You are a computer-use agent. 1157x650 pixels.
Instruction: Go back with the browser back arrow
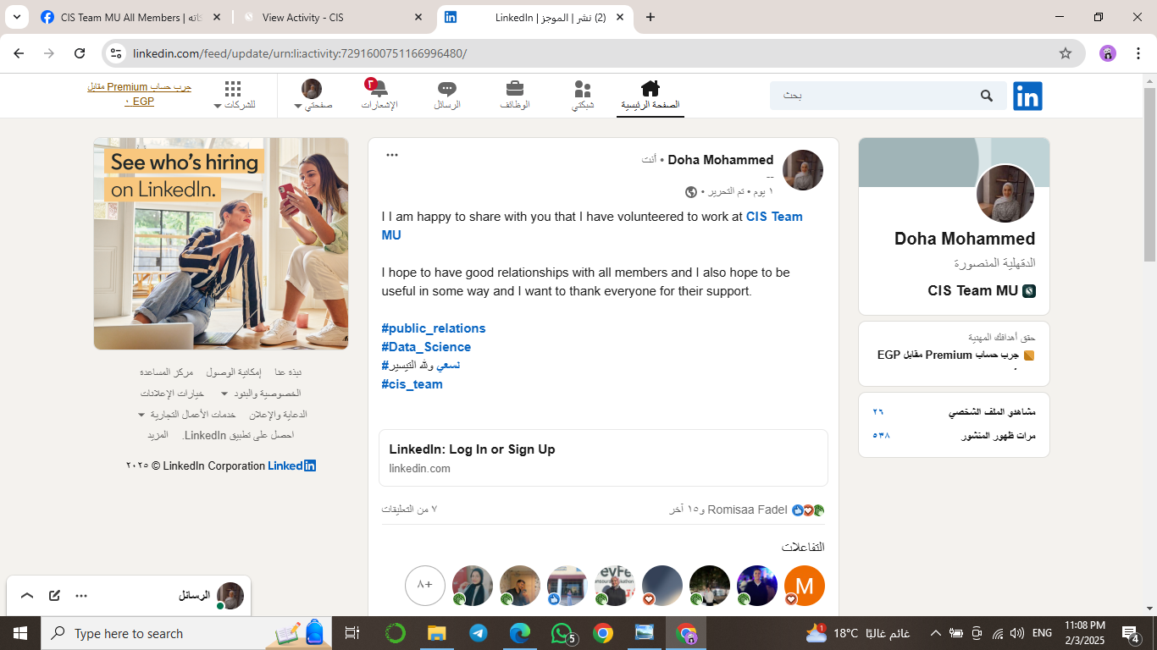(19, 53)
